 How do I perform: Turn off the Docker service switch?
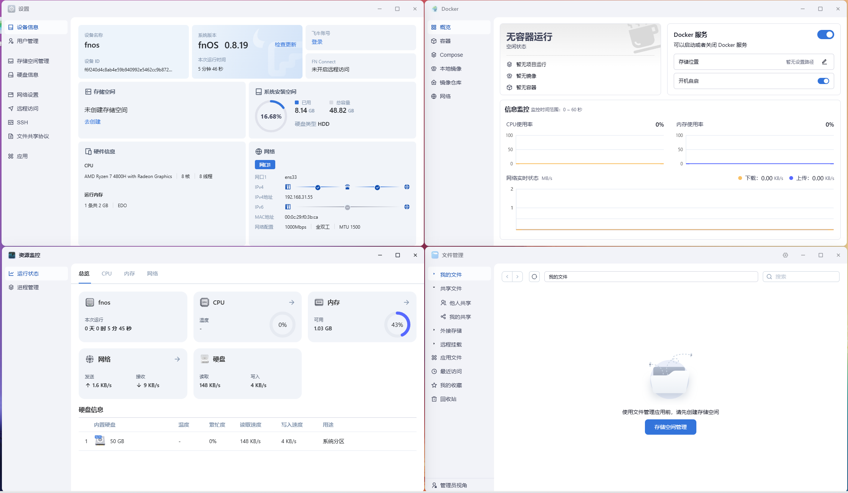(x=825, y=35)
